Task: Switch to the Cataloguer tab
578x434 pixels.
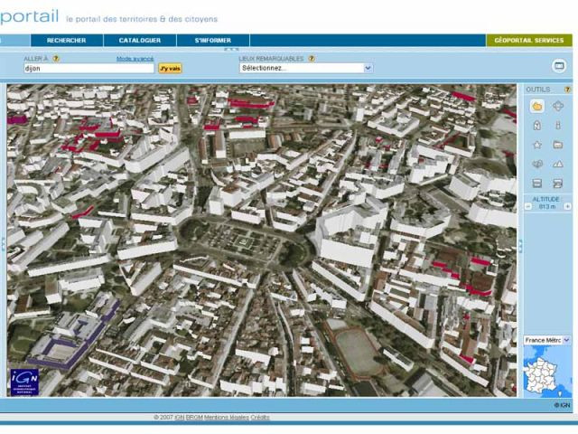Action: (140, 40)
